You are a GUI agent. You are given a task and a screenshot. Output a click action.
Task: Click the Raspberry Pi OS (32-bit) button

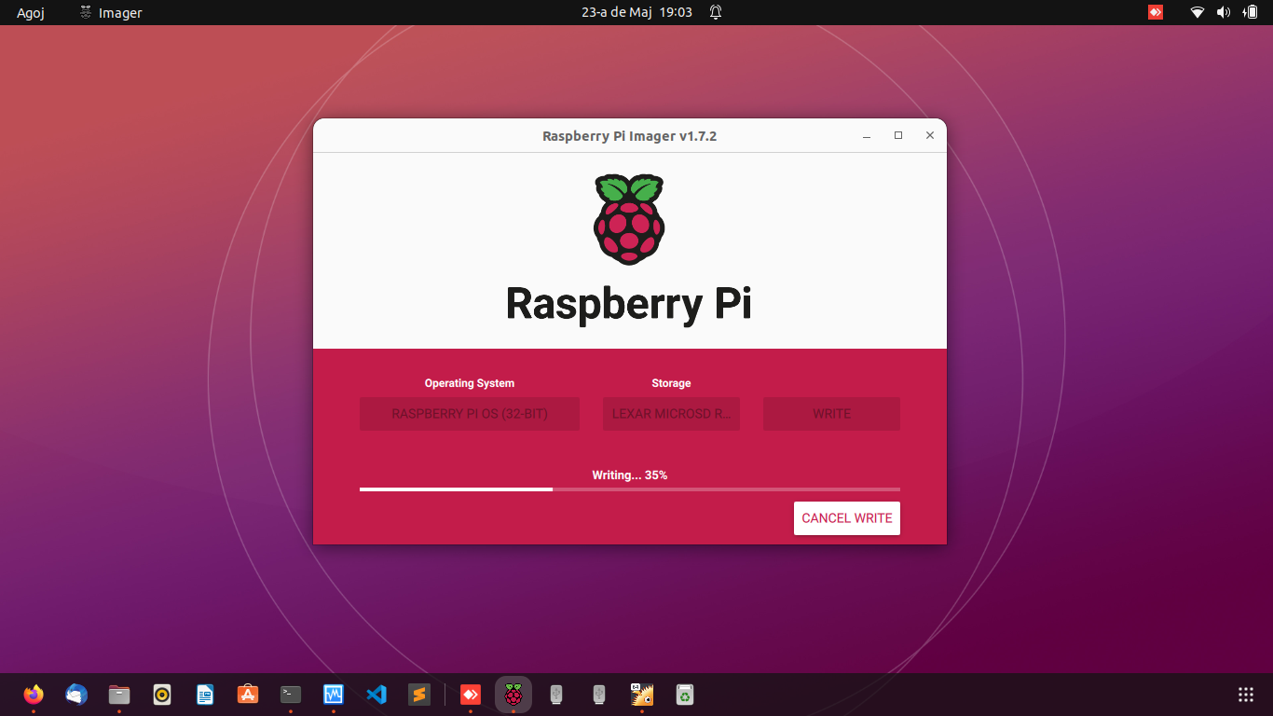pos(470,414)
